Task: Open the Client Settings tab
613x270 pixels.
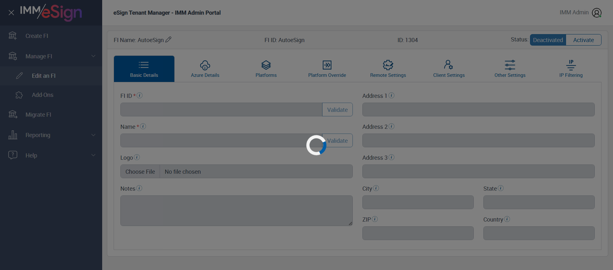Action: (x=449, y=69)
